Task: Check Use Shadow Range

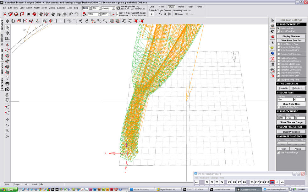Action: (x=278, y=152)
